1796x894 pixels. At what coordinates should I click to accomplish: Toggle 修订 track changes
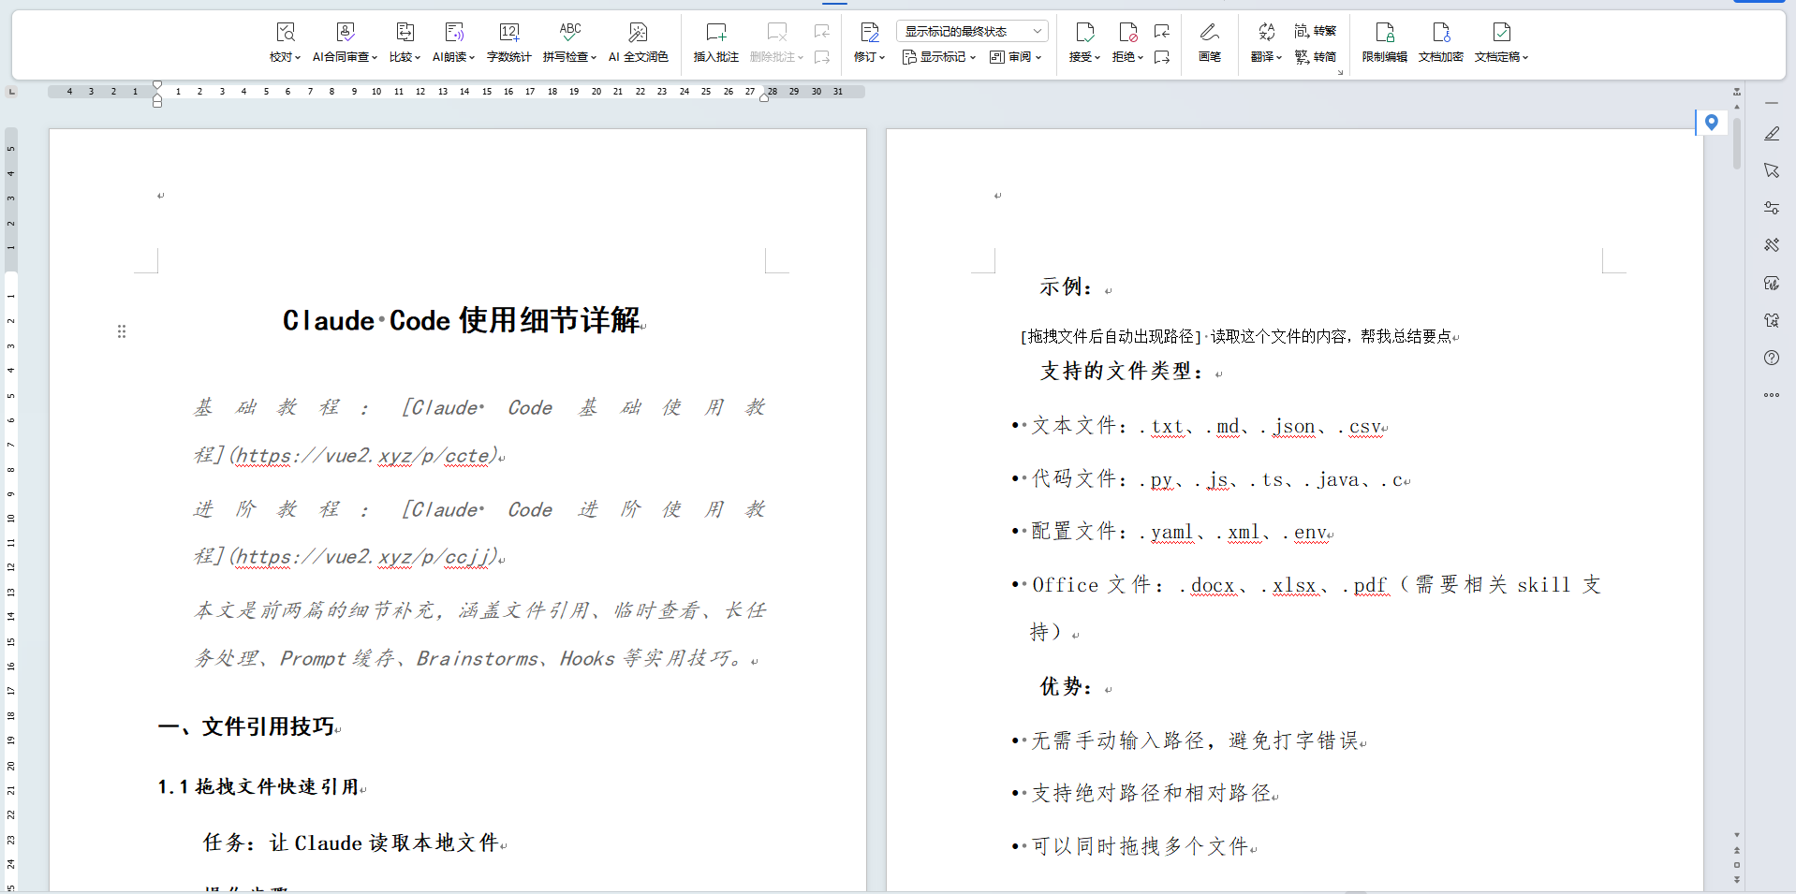pyautogui.click(x=869, y=43)
